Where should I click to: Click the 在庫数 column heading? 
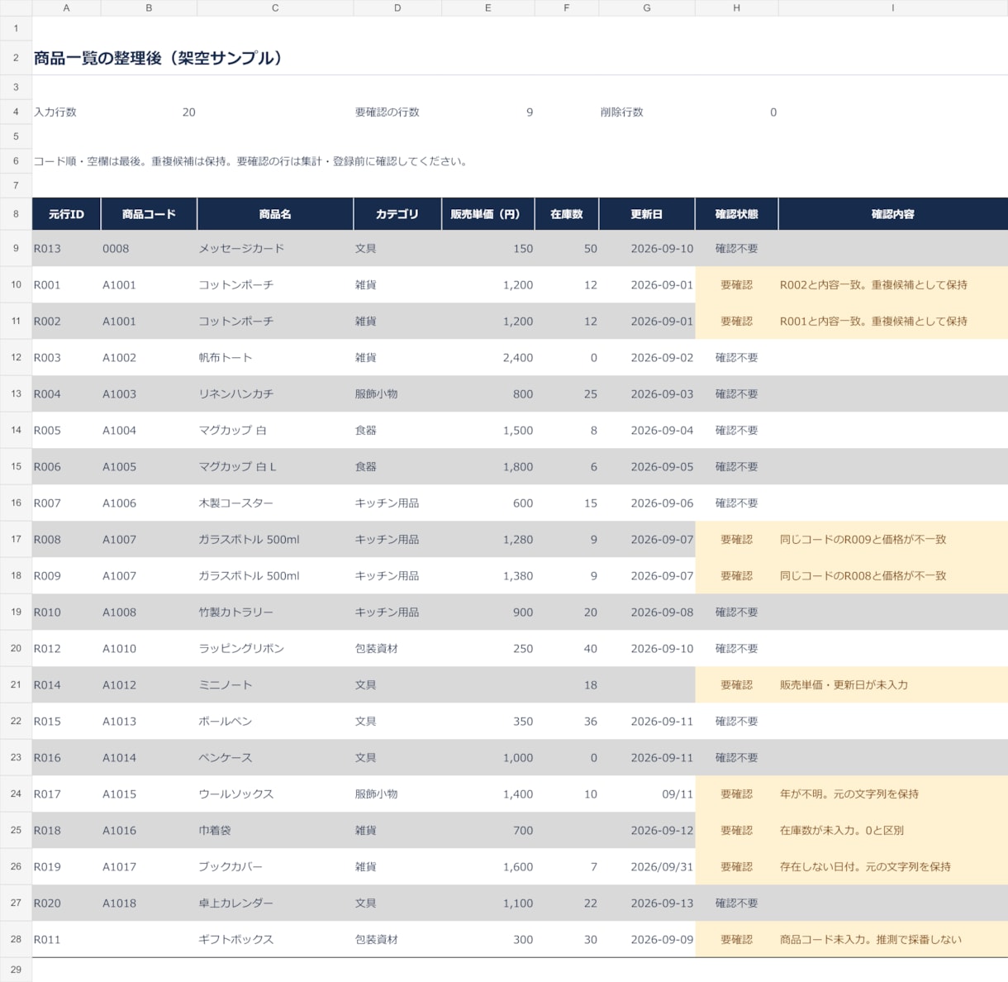click(567, 214)
